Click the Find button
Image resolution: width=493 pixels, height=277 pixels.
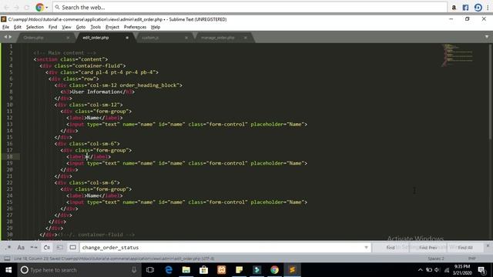pyautogui.click(x=391, y=248)
